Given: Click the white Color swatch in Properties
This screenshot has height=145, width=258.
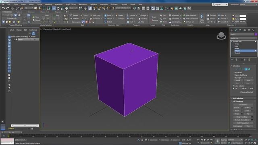Looking at the screenshot, I should pos(243,16).
